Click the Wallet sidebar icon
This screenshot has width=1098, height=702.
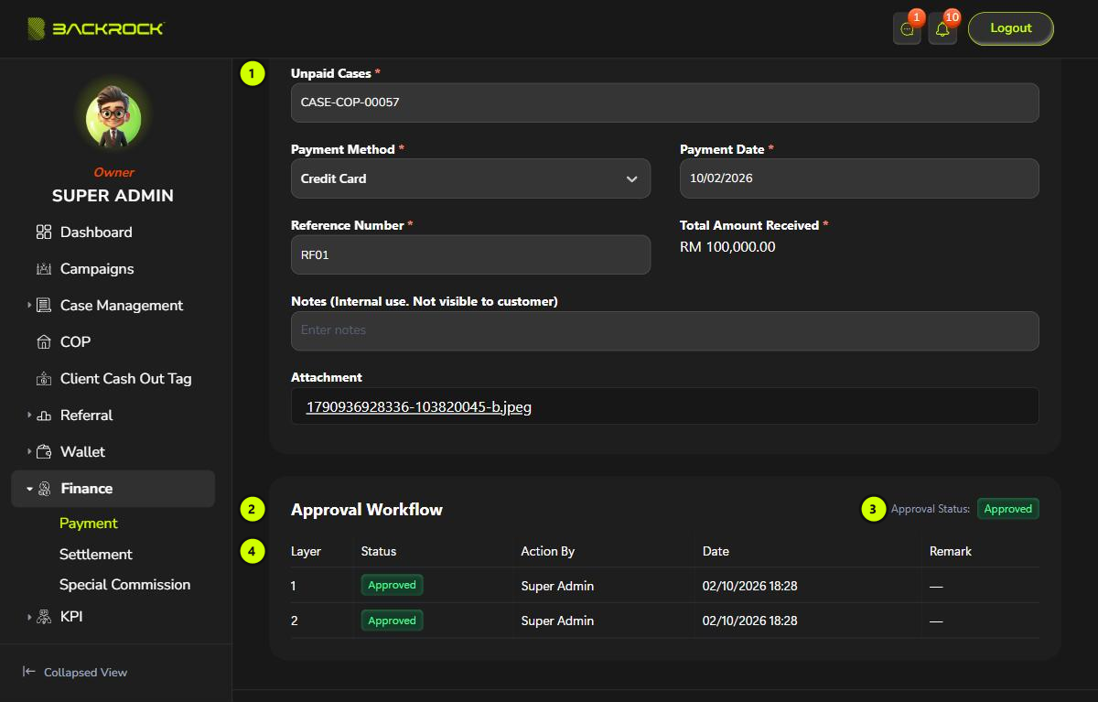(44, 452)
